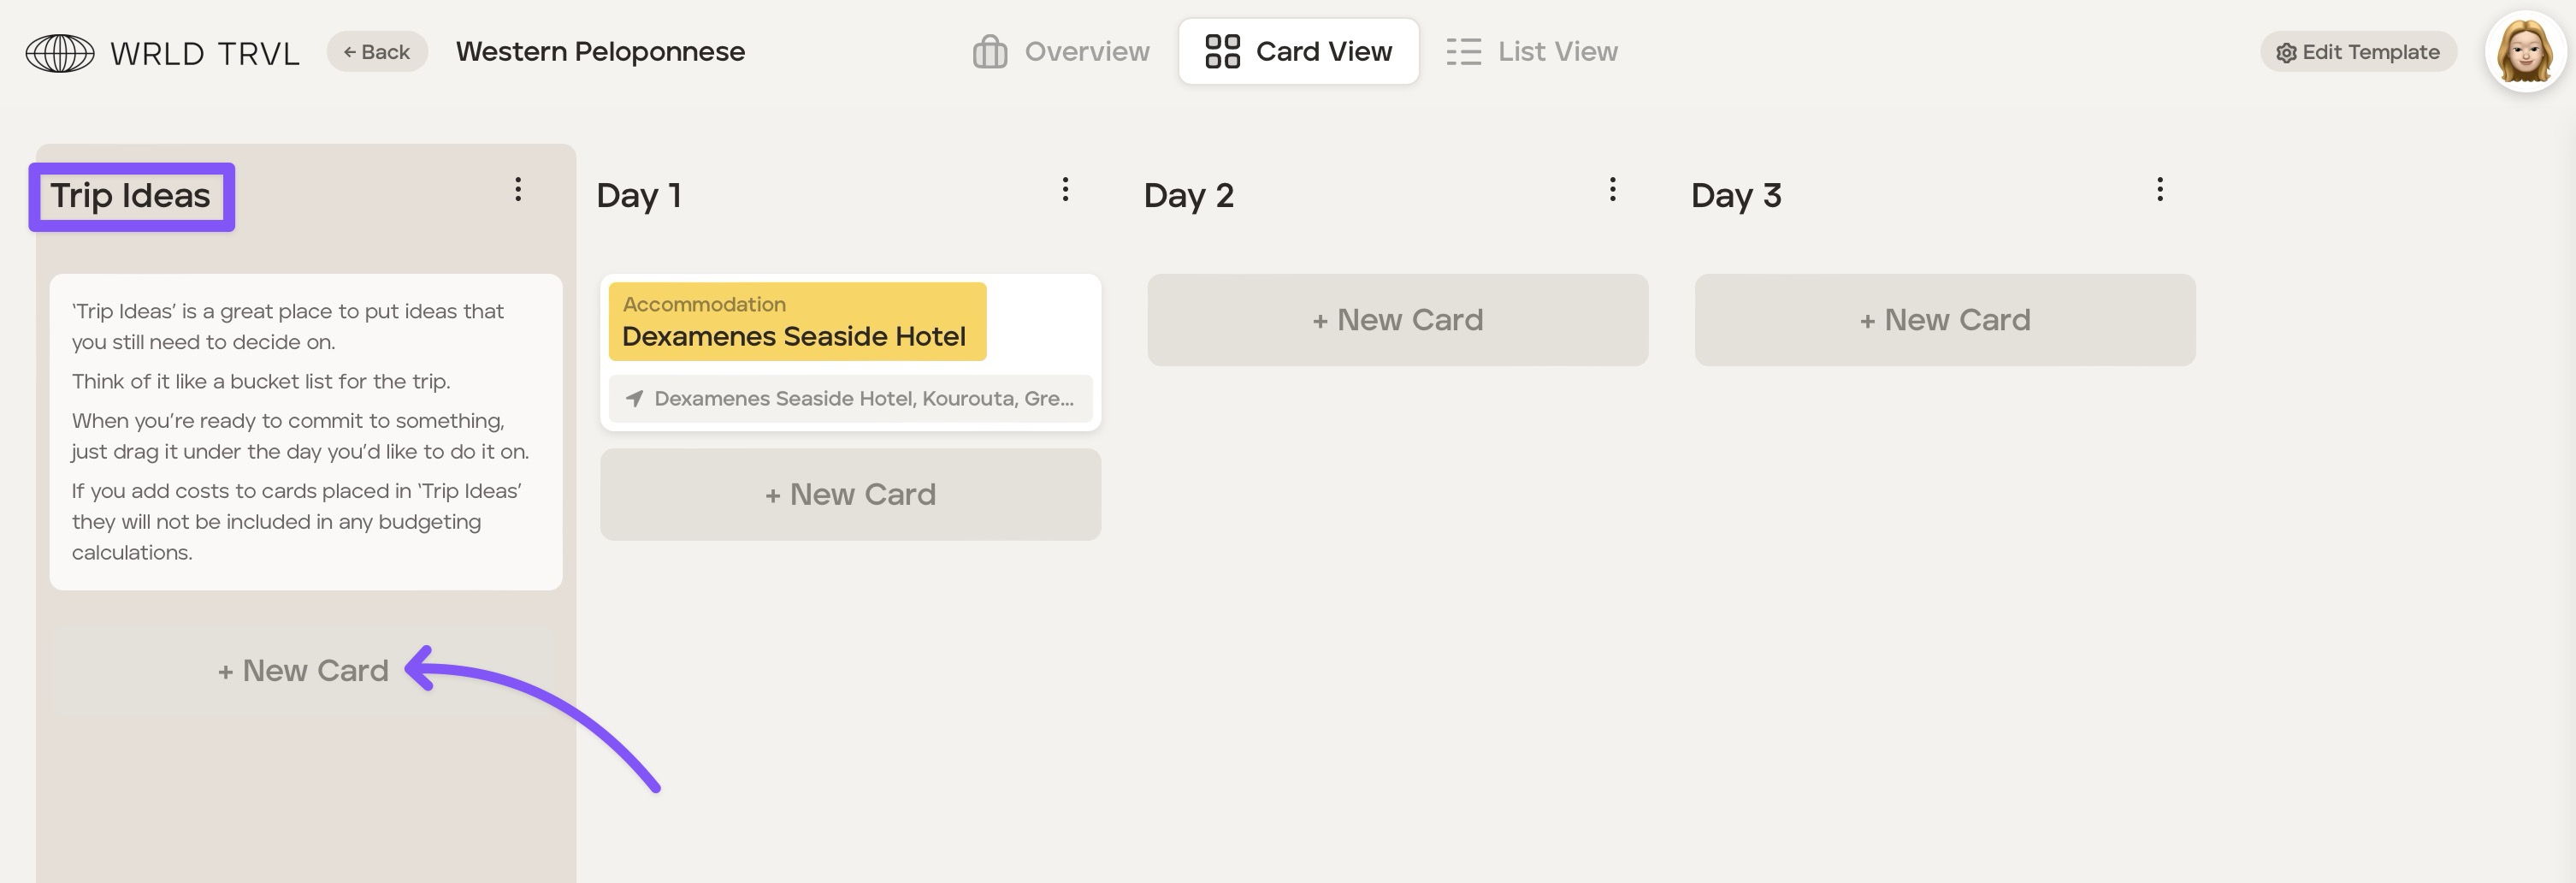Image resolution: width=2576 pixels, height=883 pixels.
Task: Click the List View lines icon
Action: click(1463, 52)
